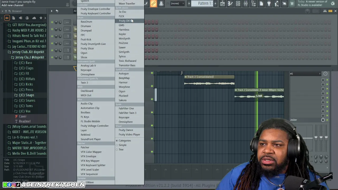Open the Mixer view icon
The width and height of the screenshot is (338, 190).
246,3
